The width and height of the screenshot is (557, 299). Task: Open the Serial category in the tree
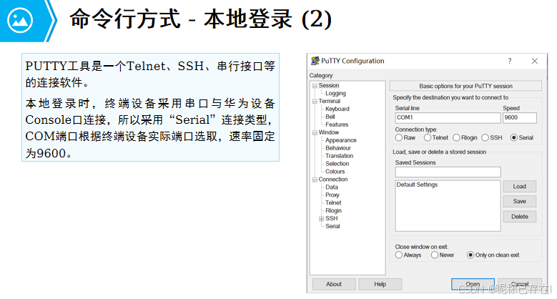(x=332, y=226)
